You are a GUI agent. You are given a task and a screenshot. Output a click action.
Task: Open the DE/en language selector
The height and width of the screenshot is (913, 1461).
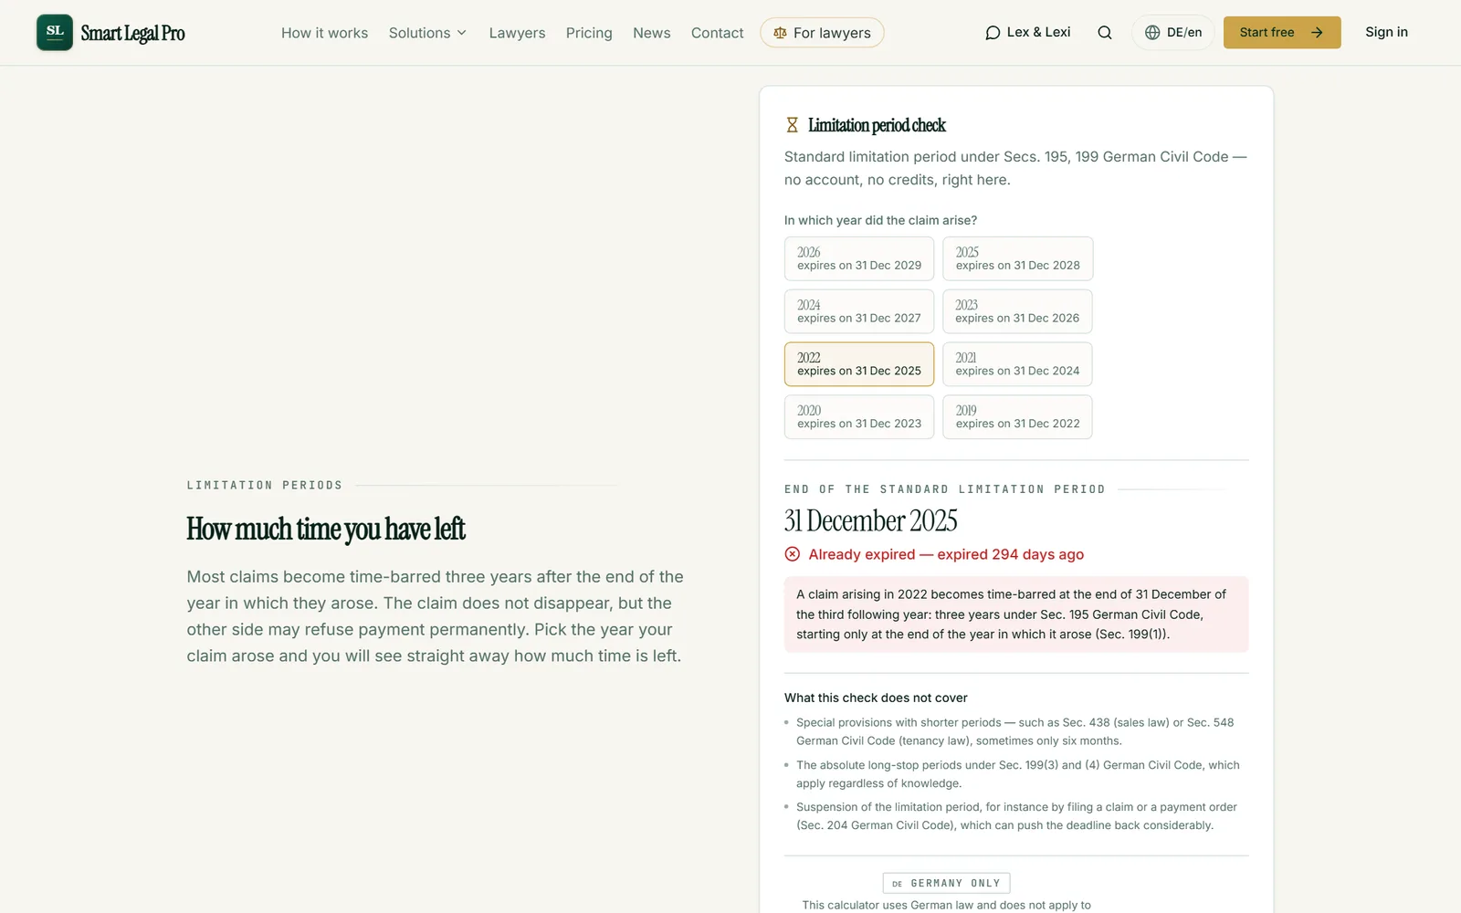tap(1173, 33)
